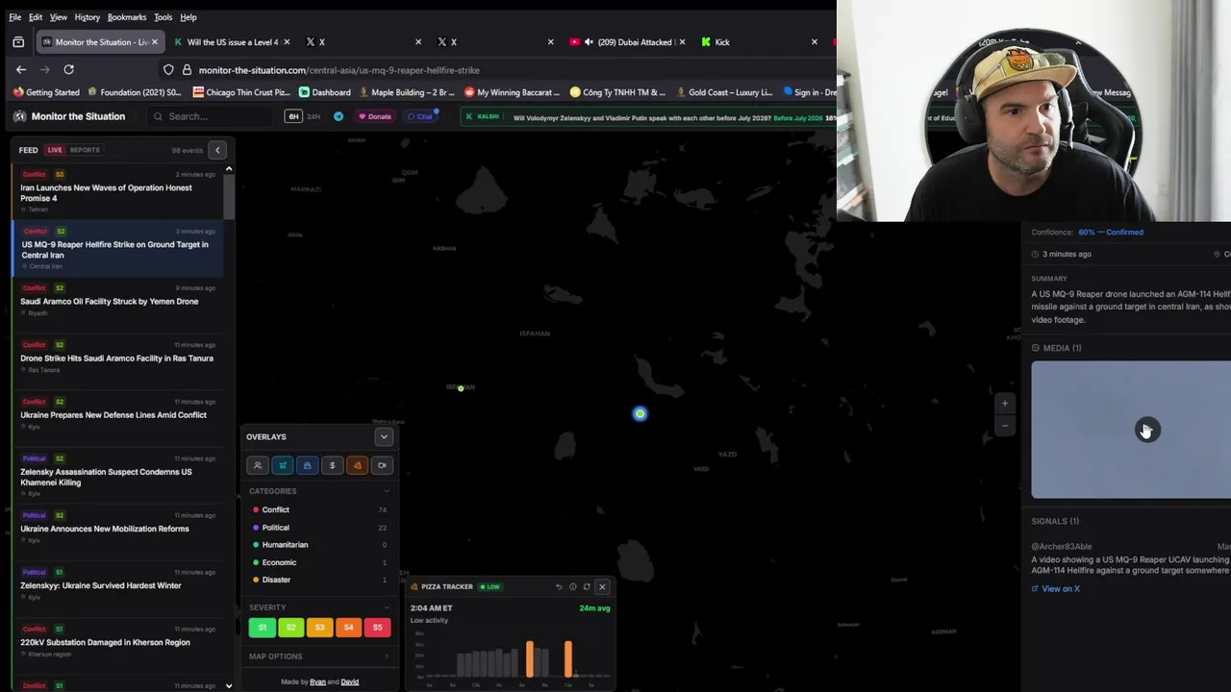
Task: Open the browser tab list icon
Action: click(x=18, y=42)
